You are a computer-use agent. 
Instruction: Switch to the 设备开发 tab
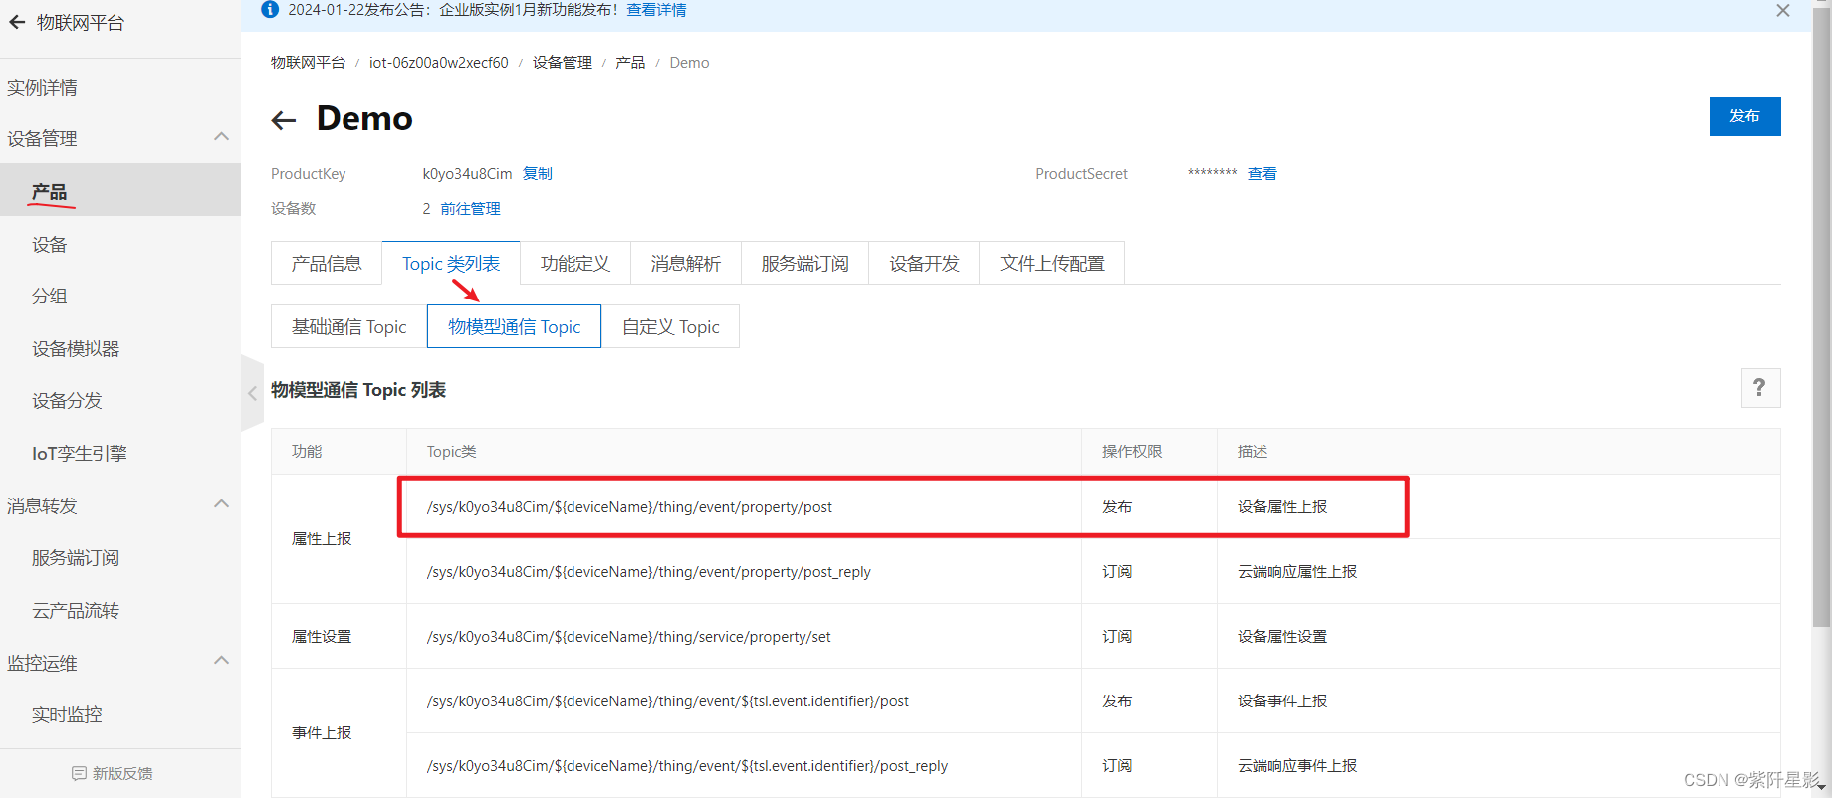click(924, 263)
